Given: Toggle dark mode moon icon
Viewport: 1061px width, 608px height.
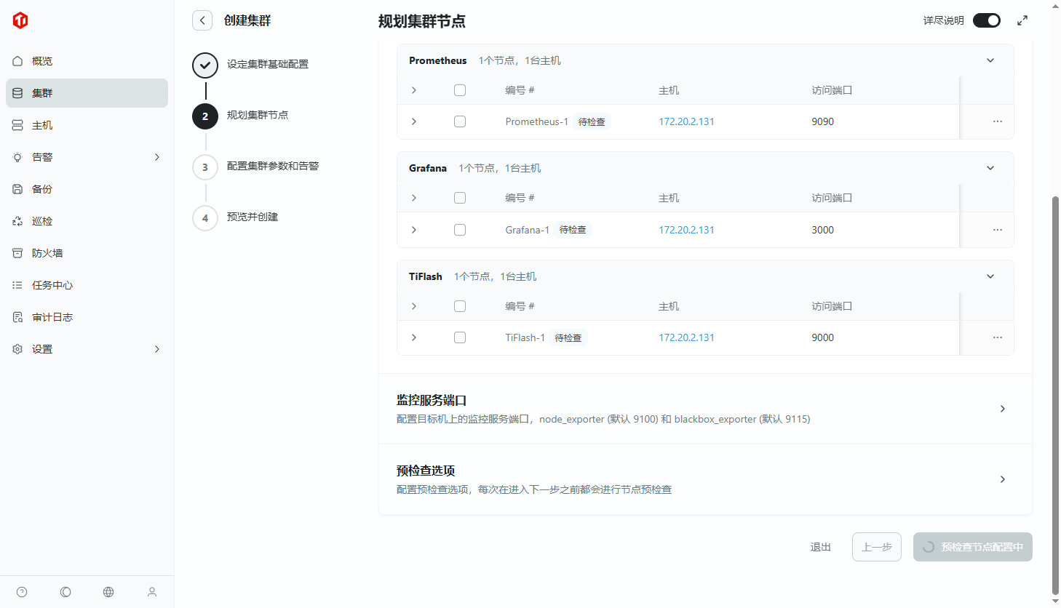Looking at the screenshot, I should point(65,592).
